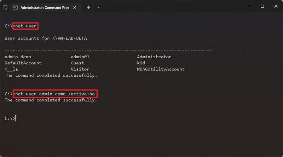Click the WDAGUtilityAccount entry
This screenshot has width=283, height=157.
click(x=161, y=69)
